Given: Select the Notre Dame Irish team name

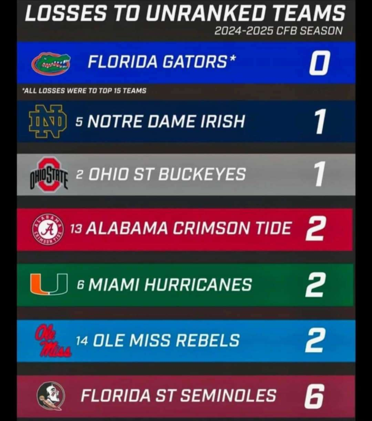Looking at the screenshot, I should [x=166, y=122].
